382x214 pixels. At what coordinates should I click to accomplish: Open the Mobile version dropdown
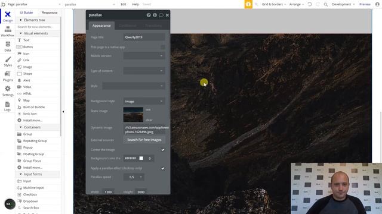coord(144,56)
